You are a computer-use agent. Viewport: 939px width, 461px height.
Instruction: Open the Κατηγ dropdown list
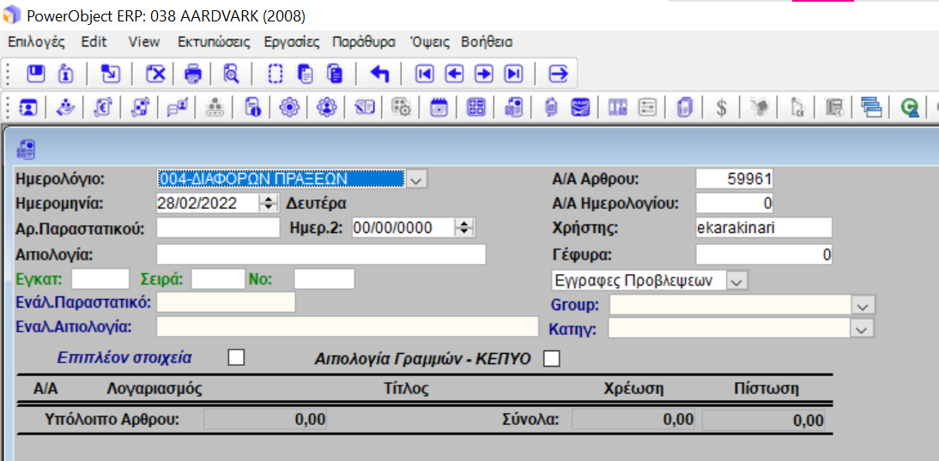(863, 328)
